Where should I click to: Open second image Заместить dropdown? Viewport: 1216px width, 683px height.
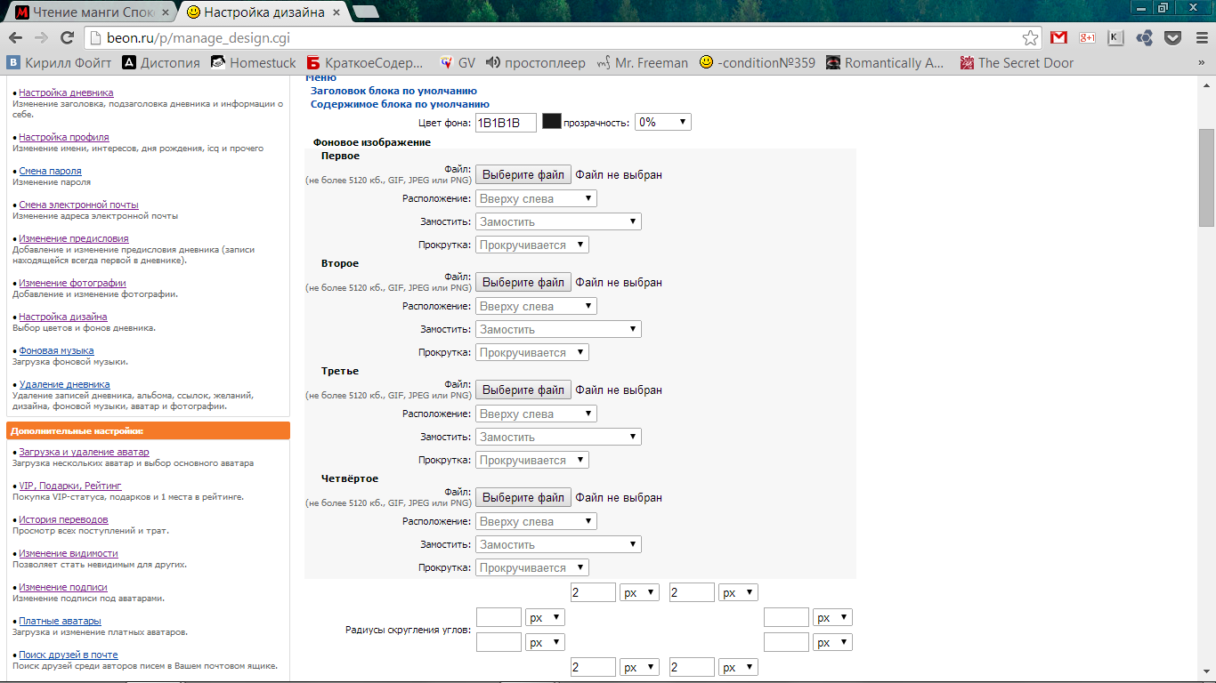coord(558,329)
